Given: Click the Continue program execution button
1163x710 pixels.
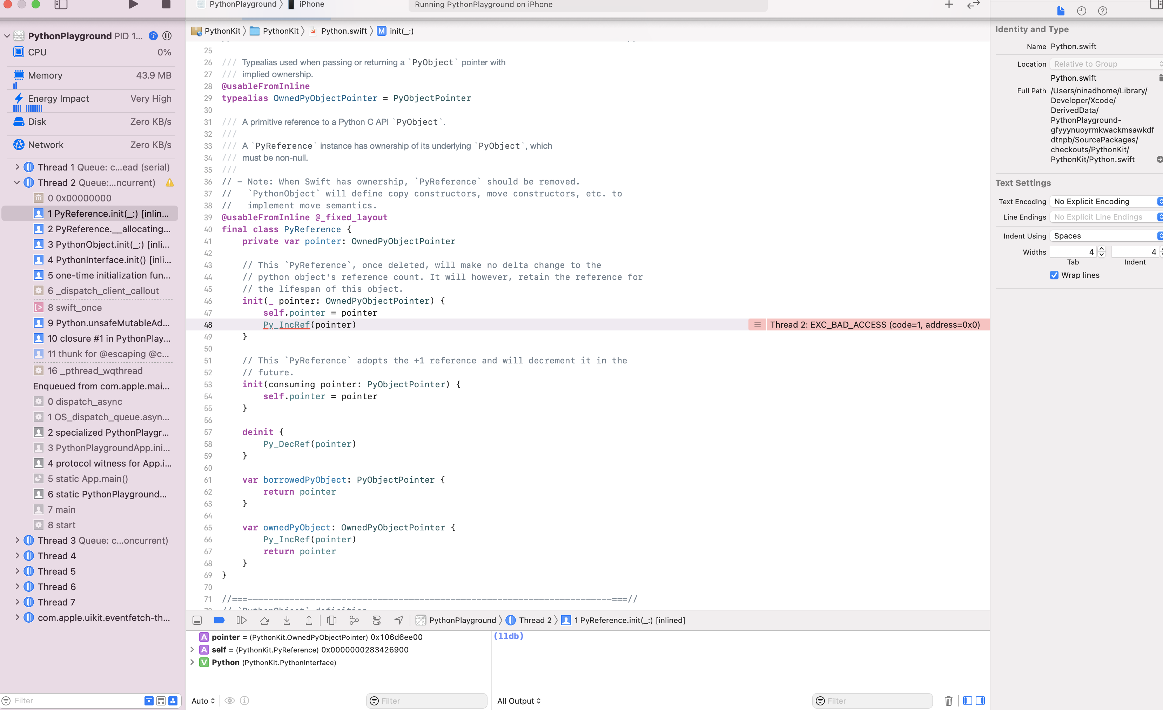Looking at the screenshot, I should pos(241,620).
